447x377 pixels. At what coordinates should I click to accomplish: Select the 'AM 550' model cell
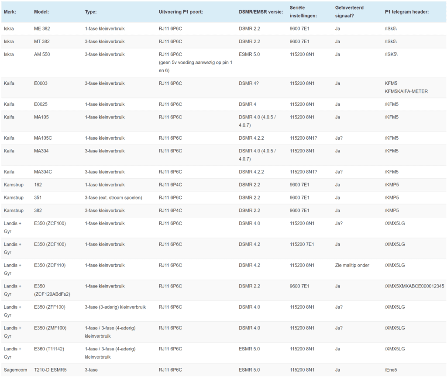(x=42, y=54)
